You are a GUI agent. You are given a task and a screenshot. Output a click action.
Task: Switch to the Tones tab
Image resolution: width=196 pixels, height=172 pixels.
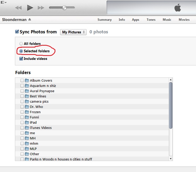pyautogui.click(x=151, y=20)
